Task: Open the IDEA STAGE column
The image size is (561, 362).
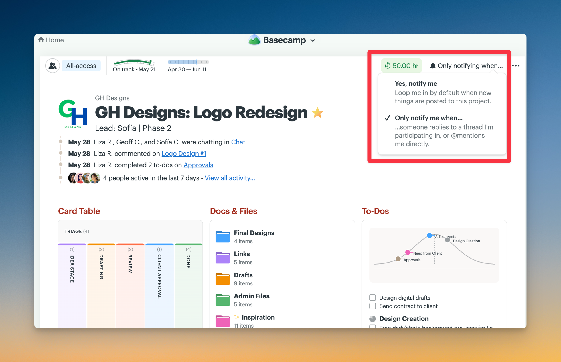Action: pos(72,286)
